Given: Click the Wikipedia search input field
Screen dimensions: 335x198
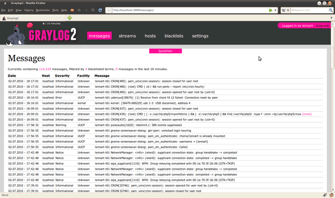Looking at the screenshot, I should coord(309,10).
